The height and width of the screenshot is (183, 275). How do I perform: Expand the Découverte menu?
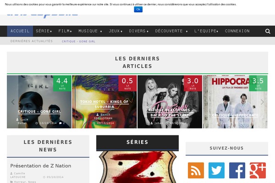coord(171,31)
